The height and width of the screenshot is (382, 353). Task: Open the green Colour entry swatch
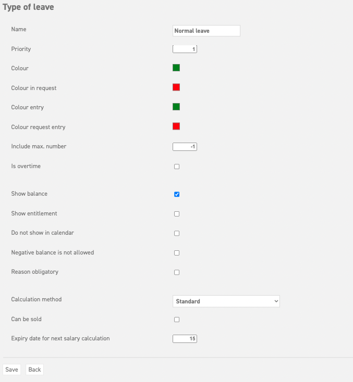click(176, 107)
